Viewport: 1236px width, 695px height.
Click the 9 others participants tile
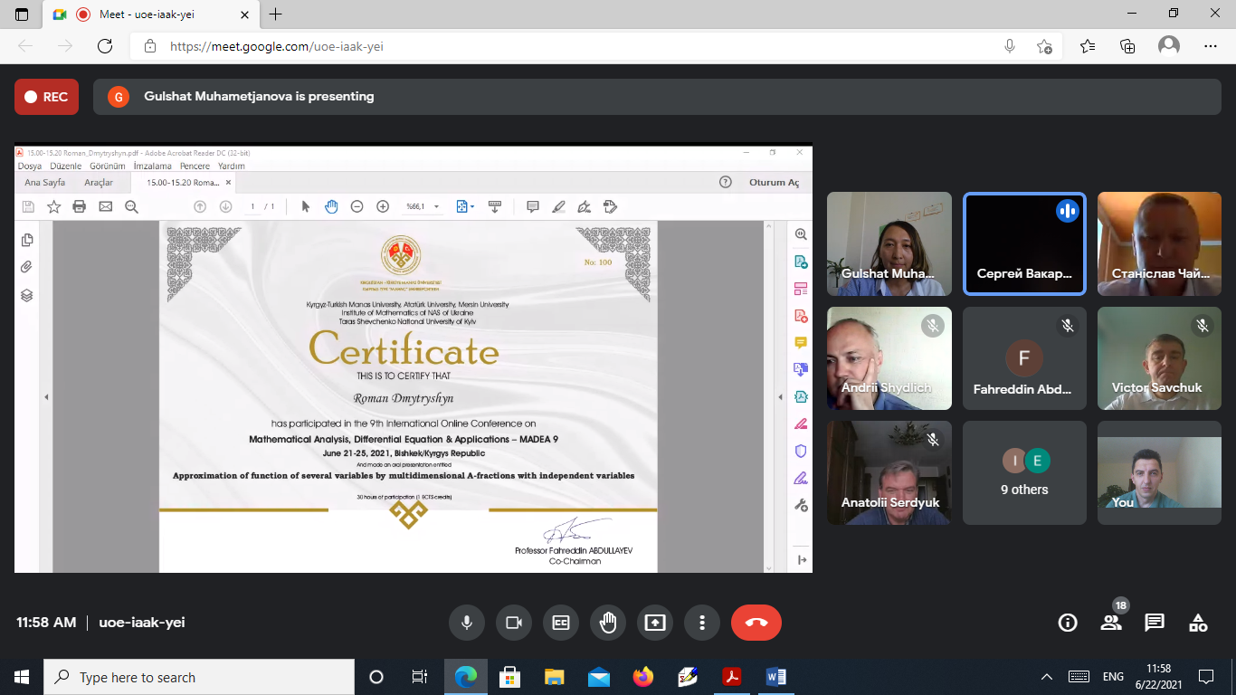click(1024, 472)
